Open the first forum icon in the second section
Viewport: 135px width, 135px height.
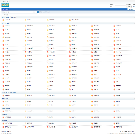(x=3, y=26)
